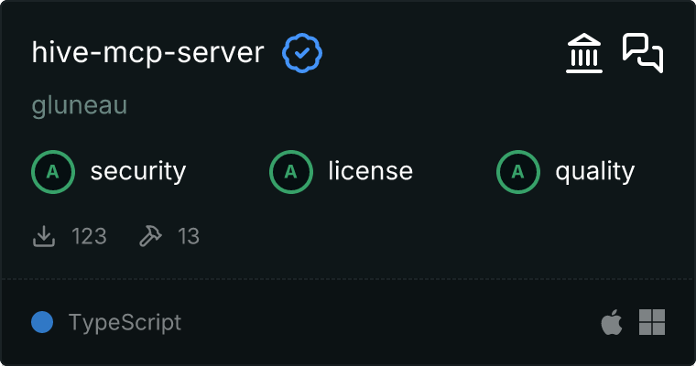Select the quality label text

pos(594,171)
